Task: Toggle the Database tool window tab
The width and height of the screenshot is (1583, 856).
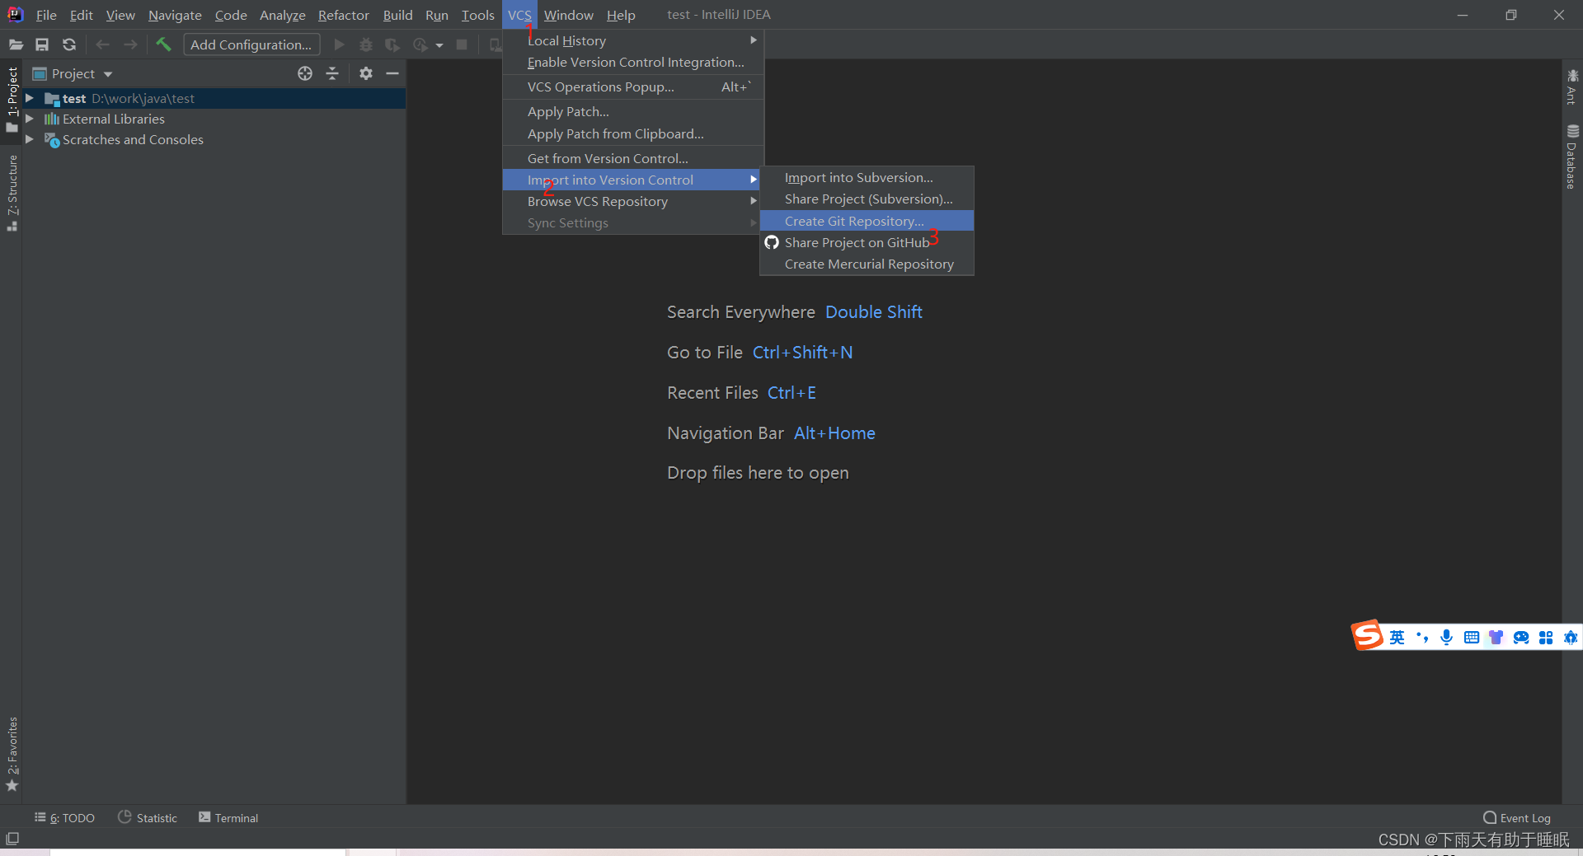Action: 1572,157
